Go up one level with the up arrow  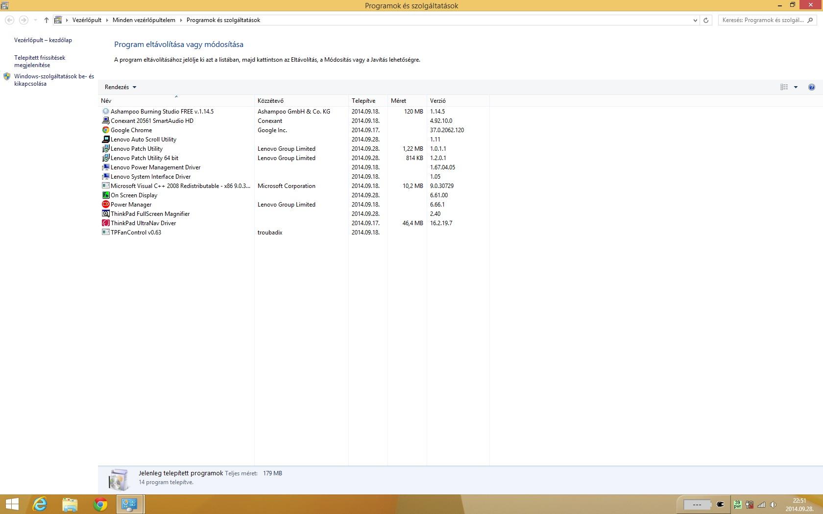[x=46, y=20]
